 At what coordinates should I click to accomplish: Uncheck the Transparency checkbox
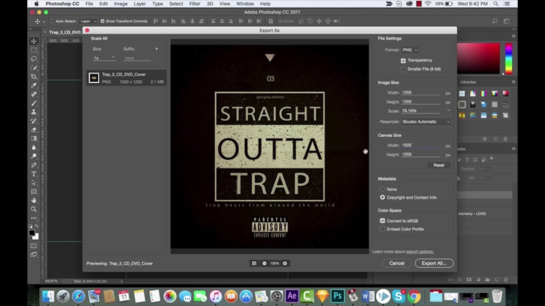403,60
